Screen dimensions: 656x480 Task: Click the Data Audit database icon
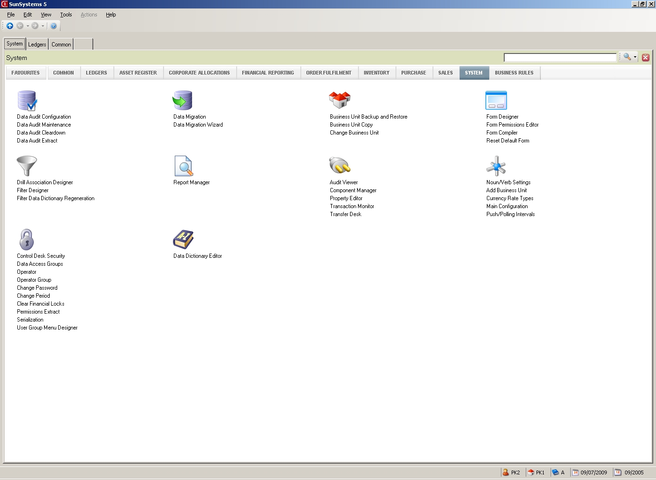coord(27,101)
